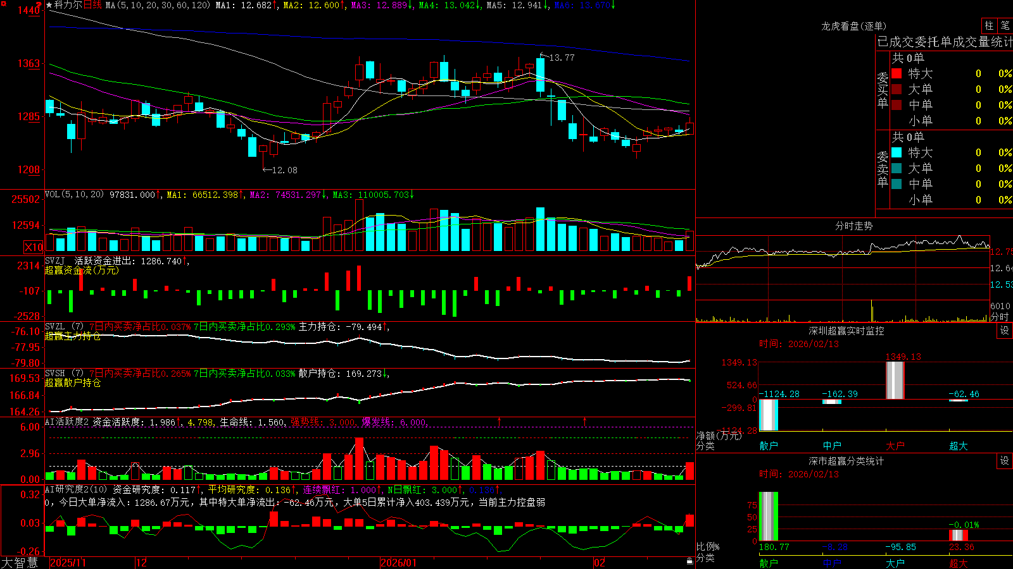Click the first red arrow marker in the AI活跃度2 panel
Viewport: 1013px width, 569px height.
click(x=499, y=421)
